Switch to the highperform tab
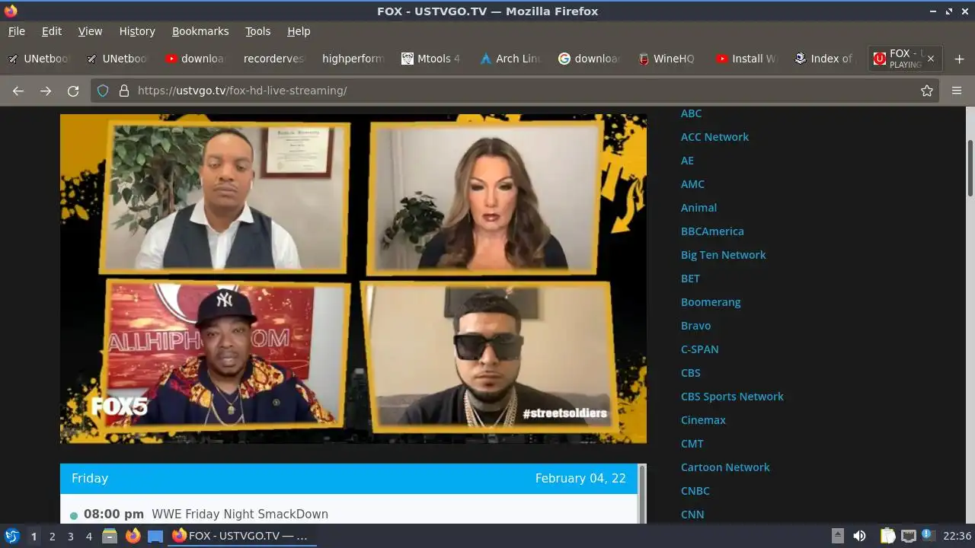 click(353, 59)
